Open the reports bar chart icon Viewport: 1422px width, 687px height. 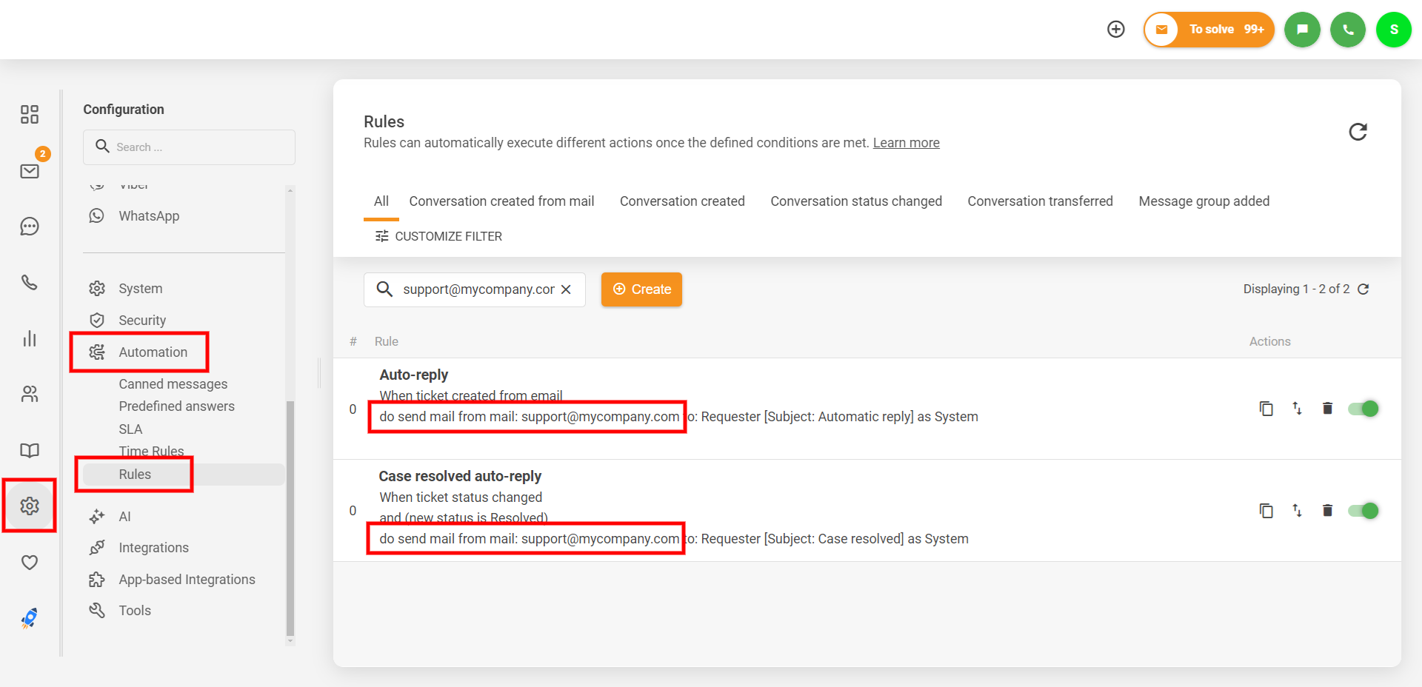pos(30,339)
